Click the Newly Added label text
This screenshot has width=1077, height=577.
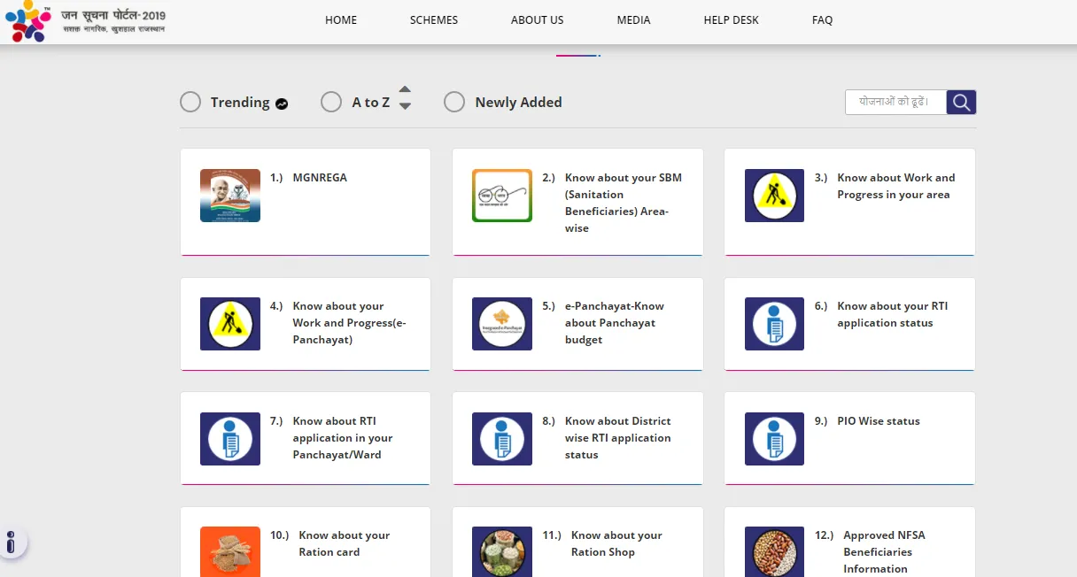tap(519, 103)
